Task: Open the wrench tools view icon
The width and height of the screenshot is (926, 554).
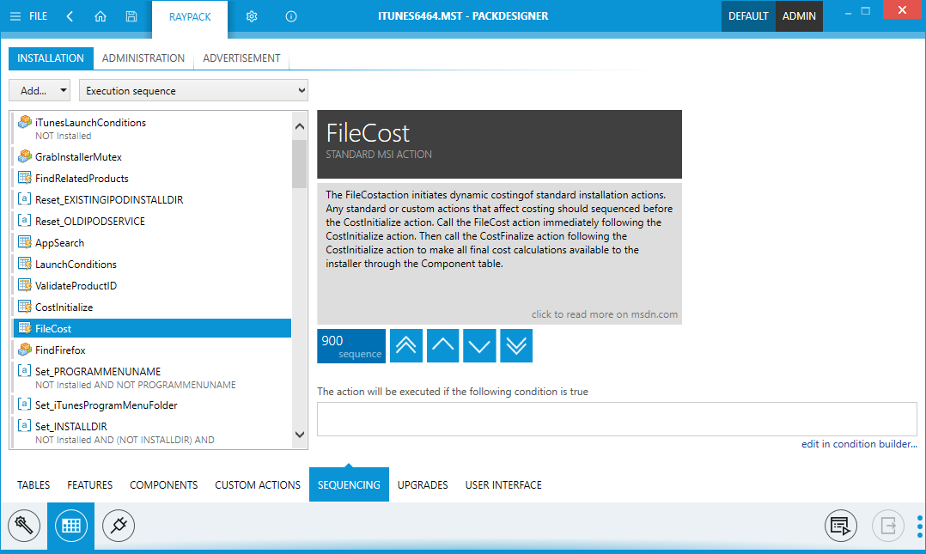Action: coord(24,524)
